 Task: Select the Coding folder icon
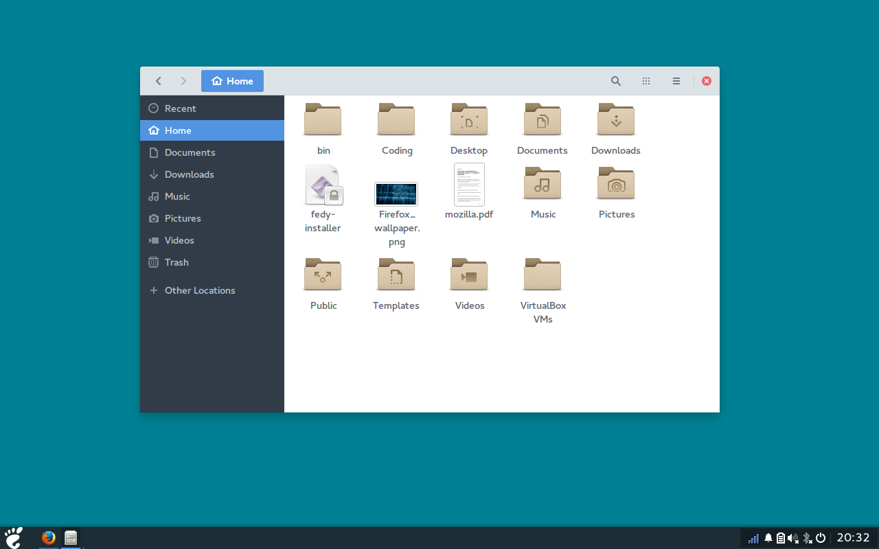pyautogui.click(x=396, y=119)
